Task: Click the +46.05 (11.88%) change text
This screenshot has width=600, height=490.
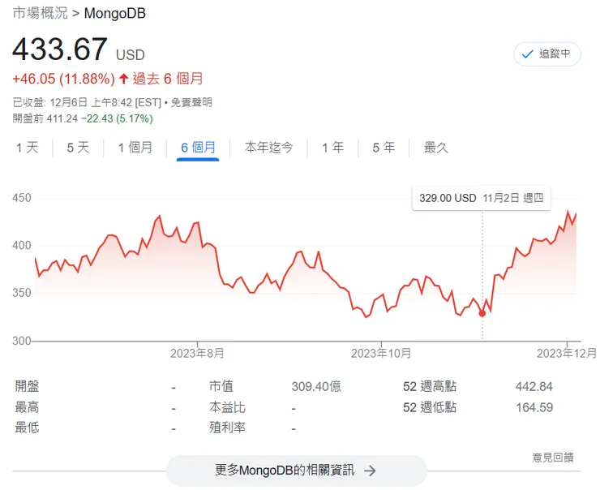Action: 63,79
